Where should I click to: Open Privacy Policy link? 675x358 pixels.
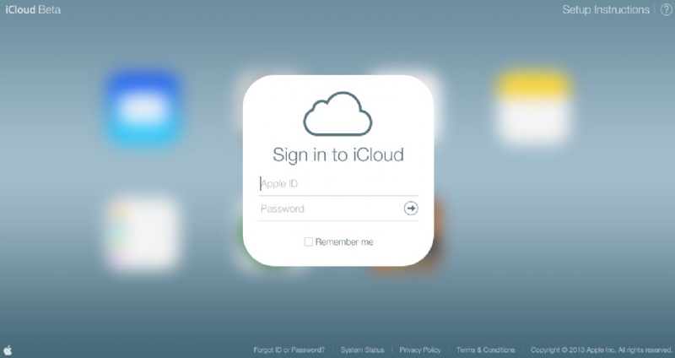pyautogui.click(x=420, y=350)
